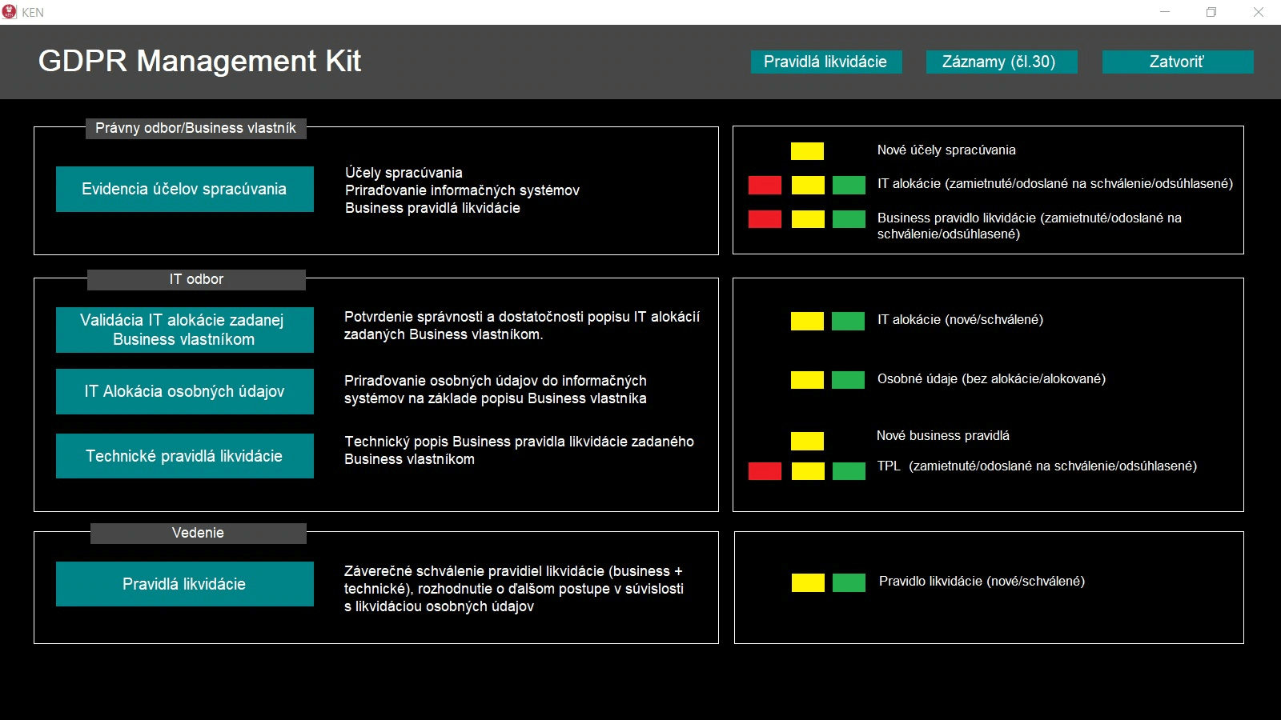Open Záznamy (čl.30) from header

1001,62
